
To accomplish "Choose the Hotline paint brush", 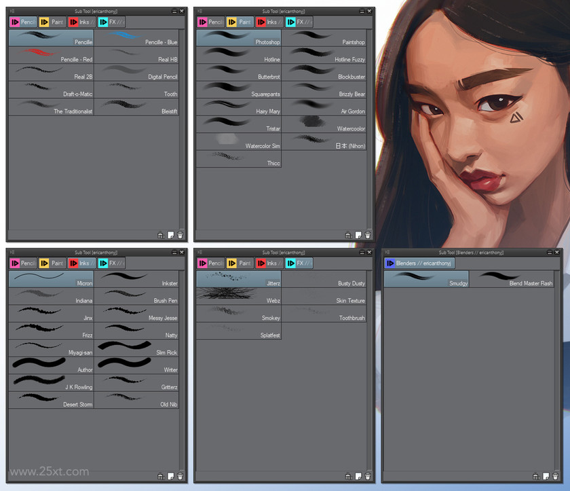I will point(238,55).
